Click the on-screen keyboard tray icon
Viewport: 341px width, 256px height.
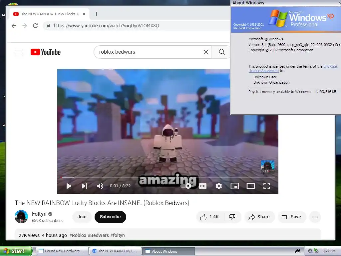click(297, 251)
